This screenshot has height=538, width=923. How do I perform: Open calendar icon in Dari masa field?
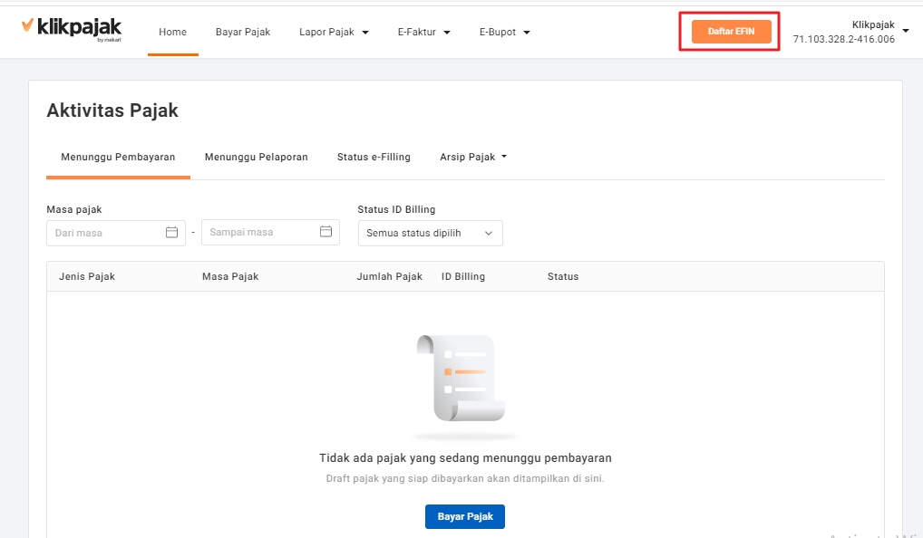(171, 232)
